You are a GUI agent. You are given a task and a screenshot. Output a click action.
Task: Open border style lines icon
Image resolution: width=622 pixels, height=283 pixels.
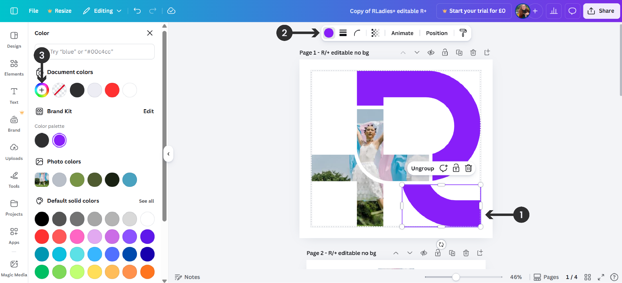tap(343, 33)
